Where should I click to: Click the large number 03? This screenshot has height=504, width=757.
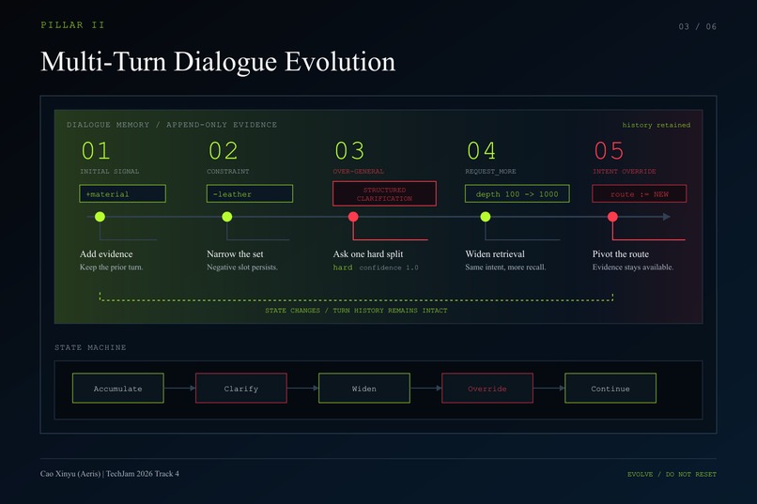[349, 150]
